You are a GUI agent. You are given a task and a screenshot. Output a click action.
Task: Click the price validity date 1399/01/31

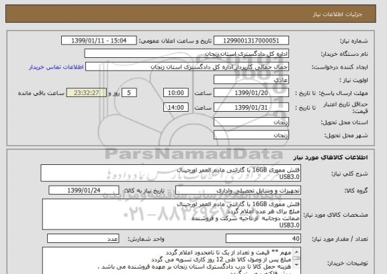coord(251,108)
